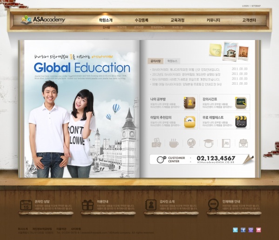279x240 pixels.
Task: Click the ASAacademy logo
Action: (x=43, y=20)
